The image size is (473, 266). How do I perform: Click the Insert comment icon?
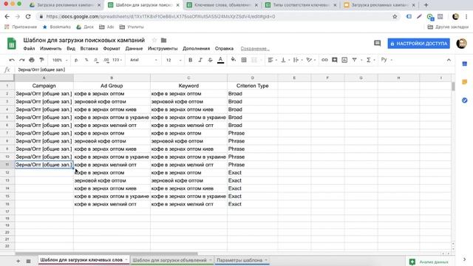[x=335, y=60]
